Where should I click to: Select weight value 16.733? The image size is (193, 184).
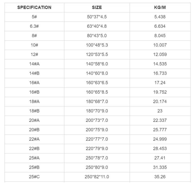pyautogui.click(x=160, y=73)
